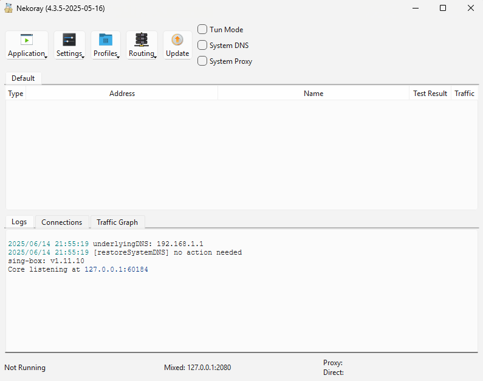Select the Default group tab
This screenshot has height=381, width=483.
pyautogui.click(x=23, y=78)
